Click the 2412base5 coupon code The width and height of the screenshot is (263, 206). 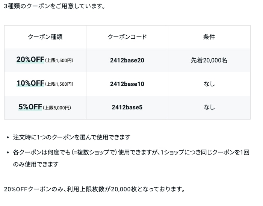[127, 108]
